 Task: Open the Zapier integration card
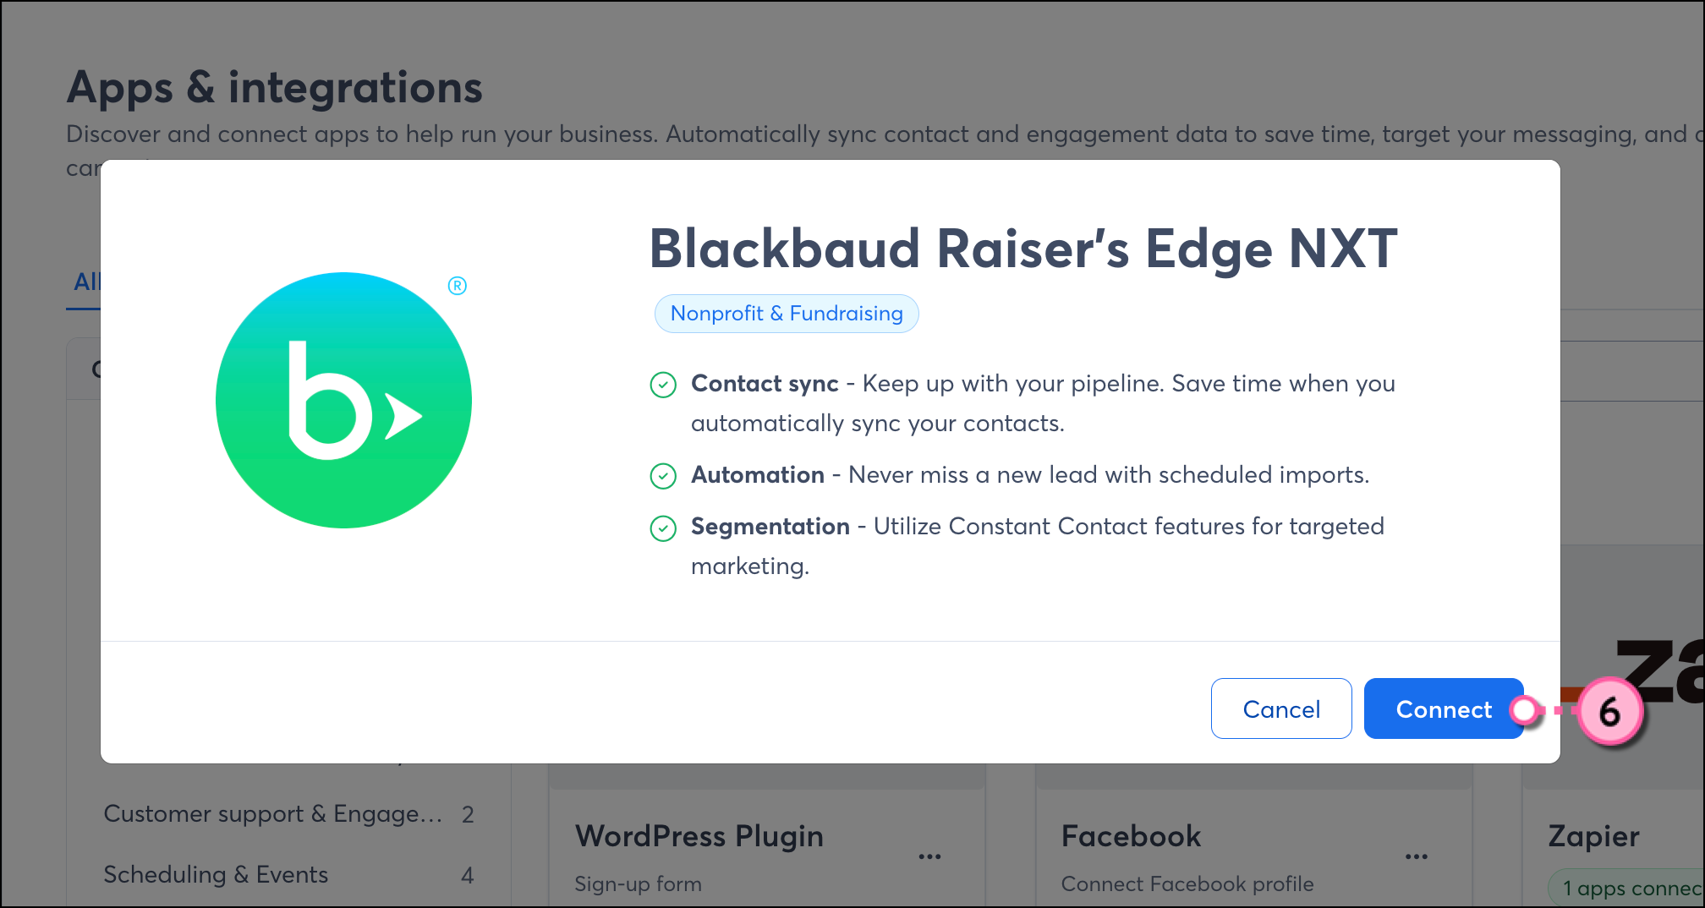pyautogui.click(x=1593, y=836)
